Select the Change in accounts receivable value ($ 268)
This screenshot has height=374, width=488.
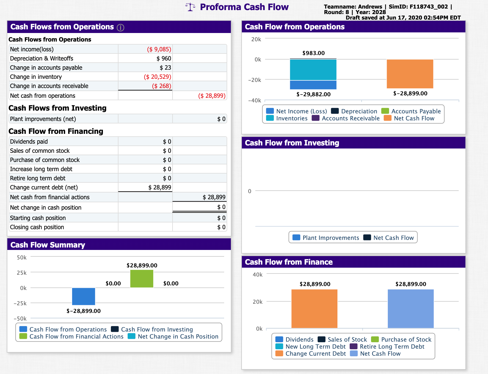coord(162,86)
